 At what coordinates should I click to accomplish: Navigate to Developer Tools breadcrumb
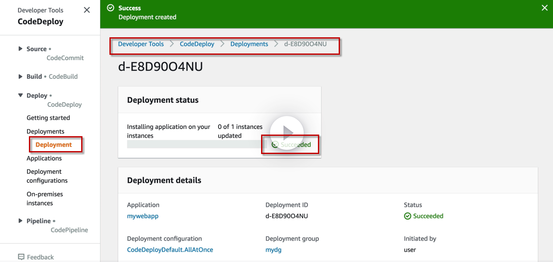point(141,44)
